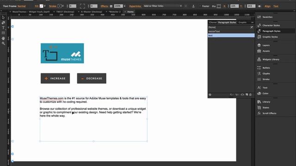Open the Scroll Effects panel
This screenshot has height=166, width=296.
coord(269,113)
